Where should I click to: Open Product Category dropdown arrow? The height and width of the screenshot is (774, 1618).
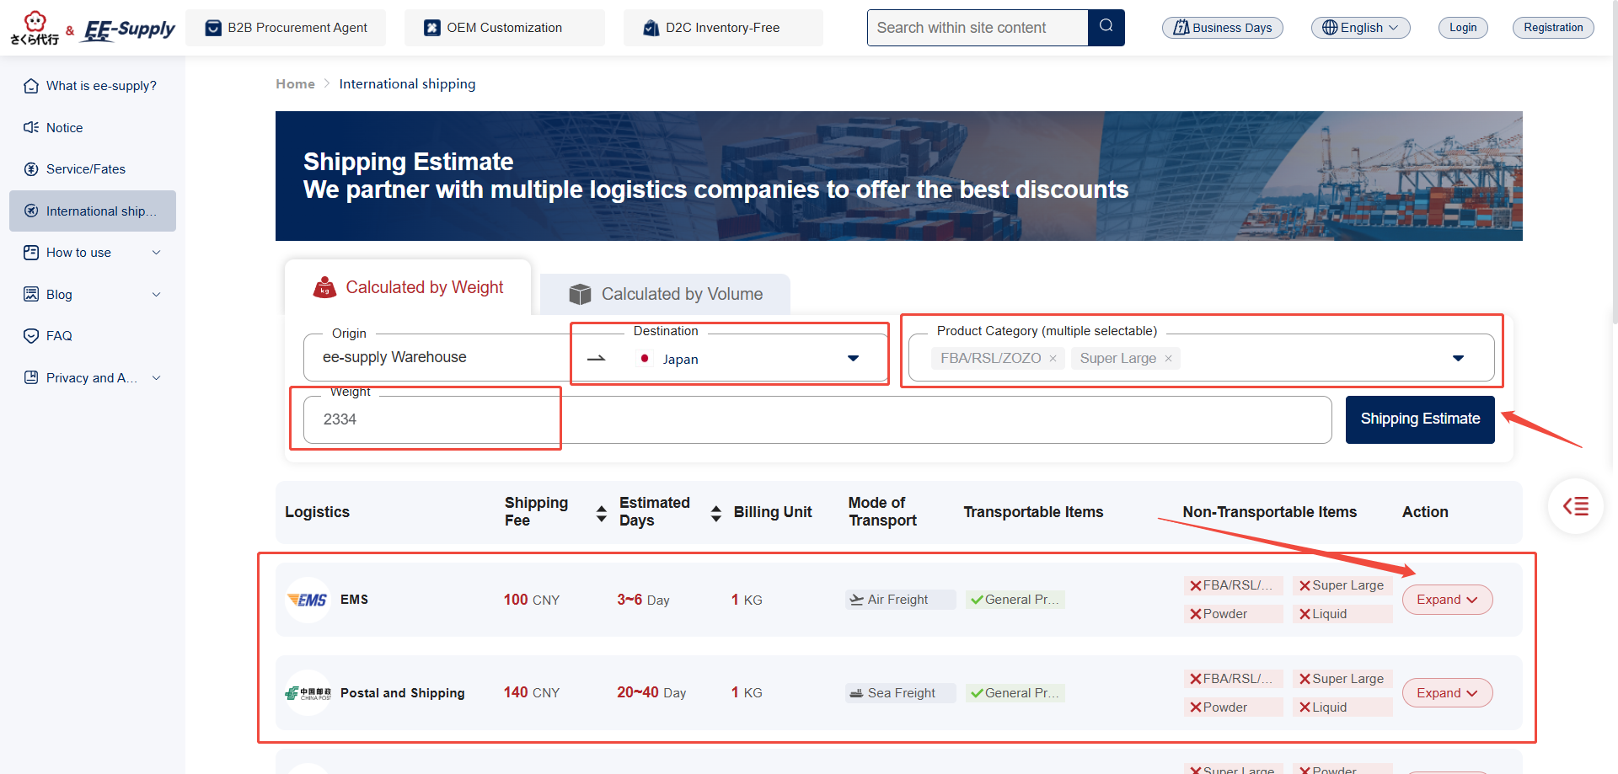[x=1459, y=359]
